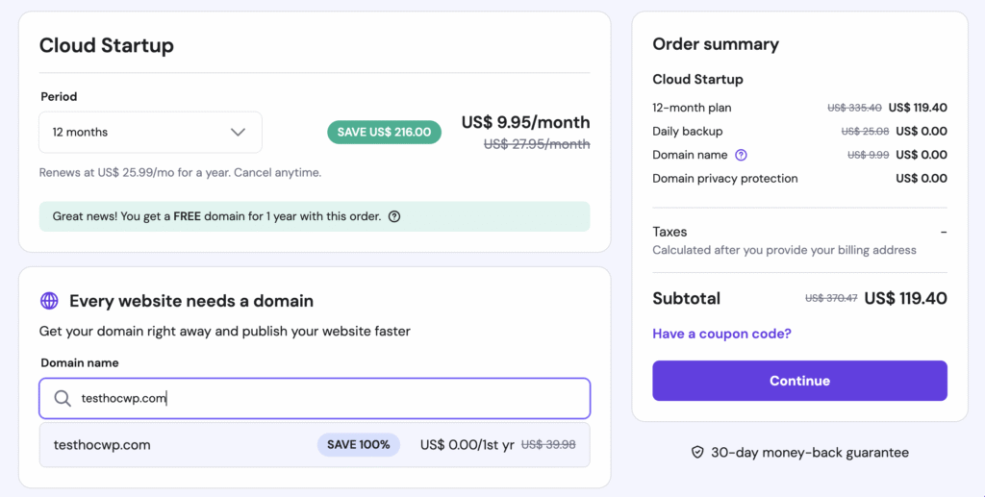985x497 pixels.
Task: Click the green SAVE US$ 216.00 badge
Action: coord(384,132)
